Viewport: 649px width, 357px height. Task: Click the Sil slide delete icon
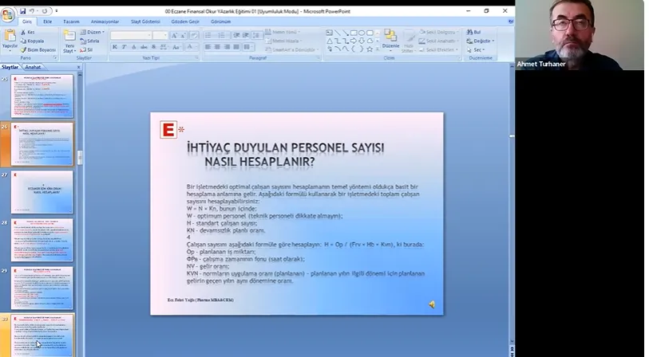coord(85,49)
